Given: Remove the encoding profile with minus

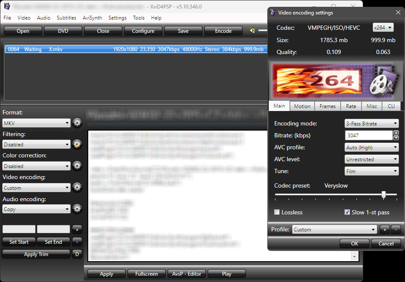Looking at the screenshot, I should [396, 229].
